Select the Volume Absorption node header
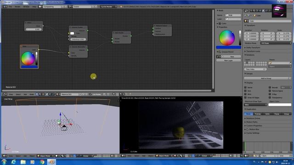294x165 pixels. [x=78, y=47]
